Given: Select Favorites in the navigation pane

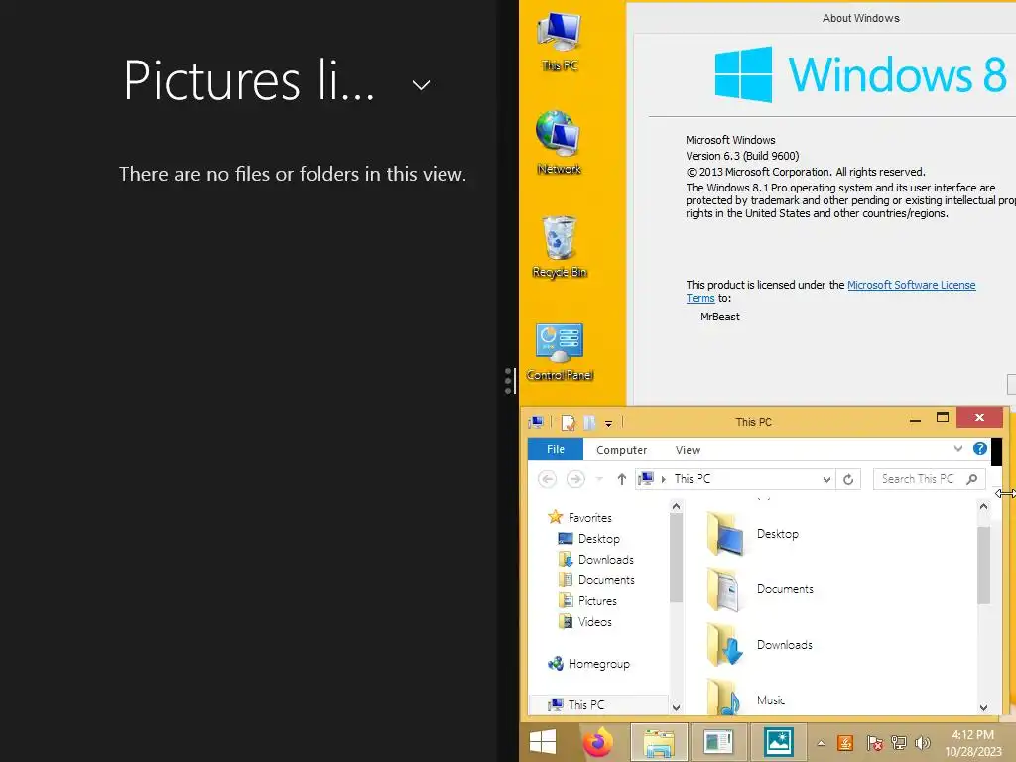Looking at the screenshot, I should coord(580,517).
